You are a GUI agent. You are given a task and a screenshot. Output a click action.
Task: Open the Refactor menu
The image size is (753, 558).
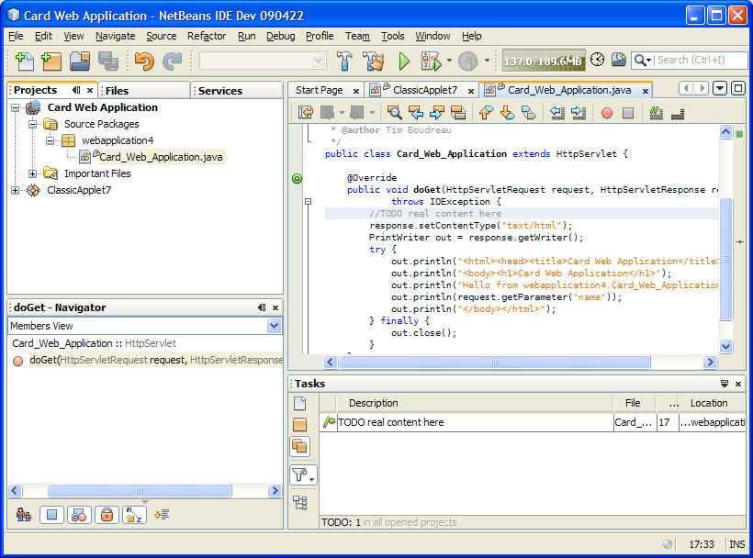206,36
